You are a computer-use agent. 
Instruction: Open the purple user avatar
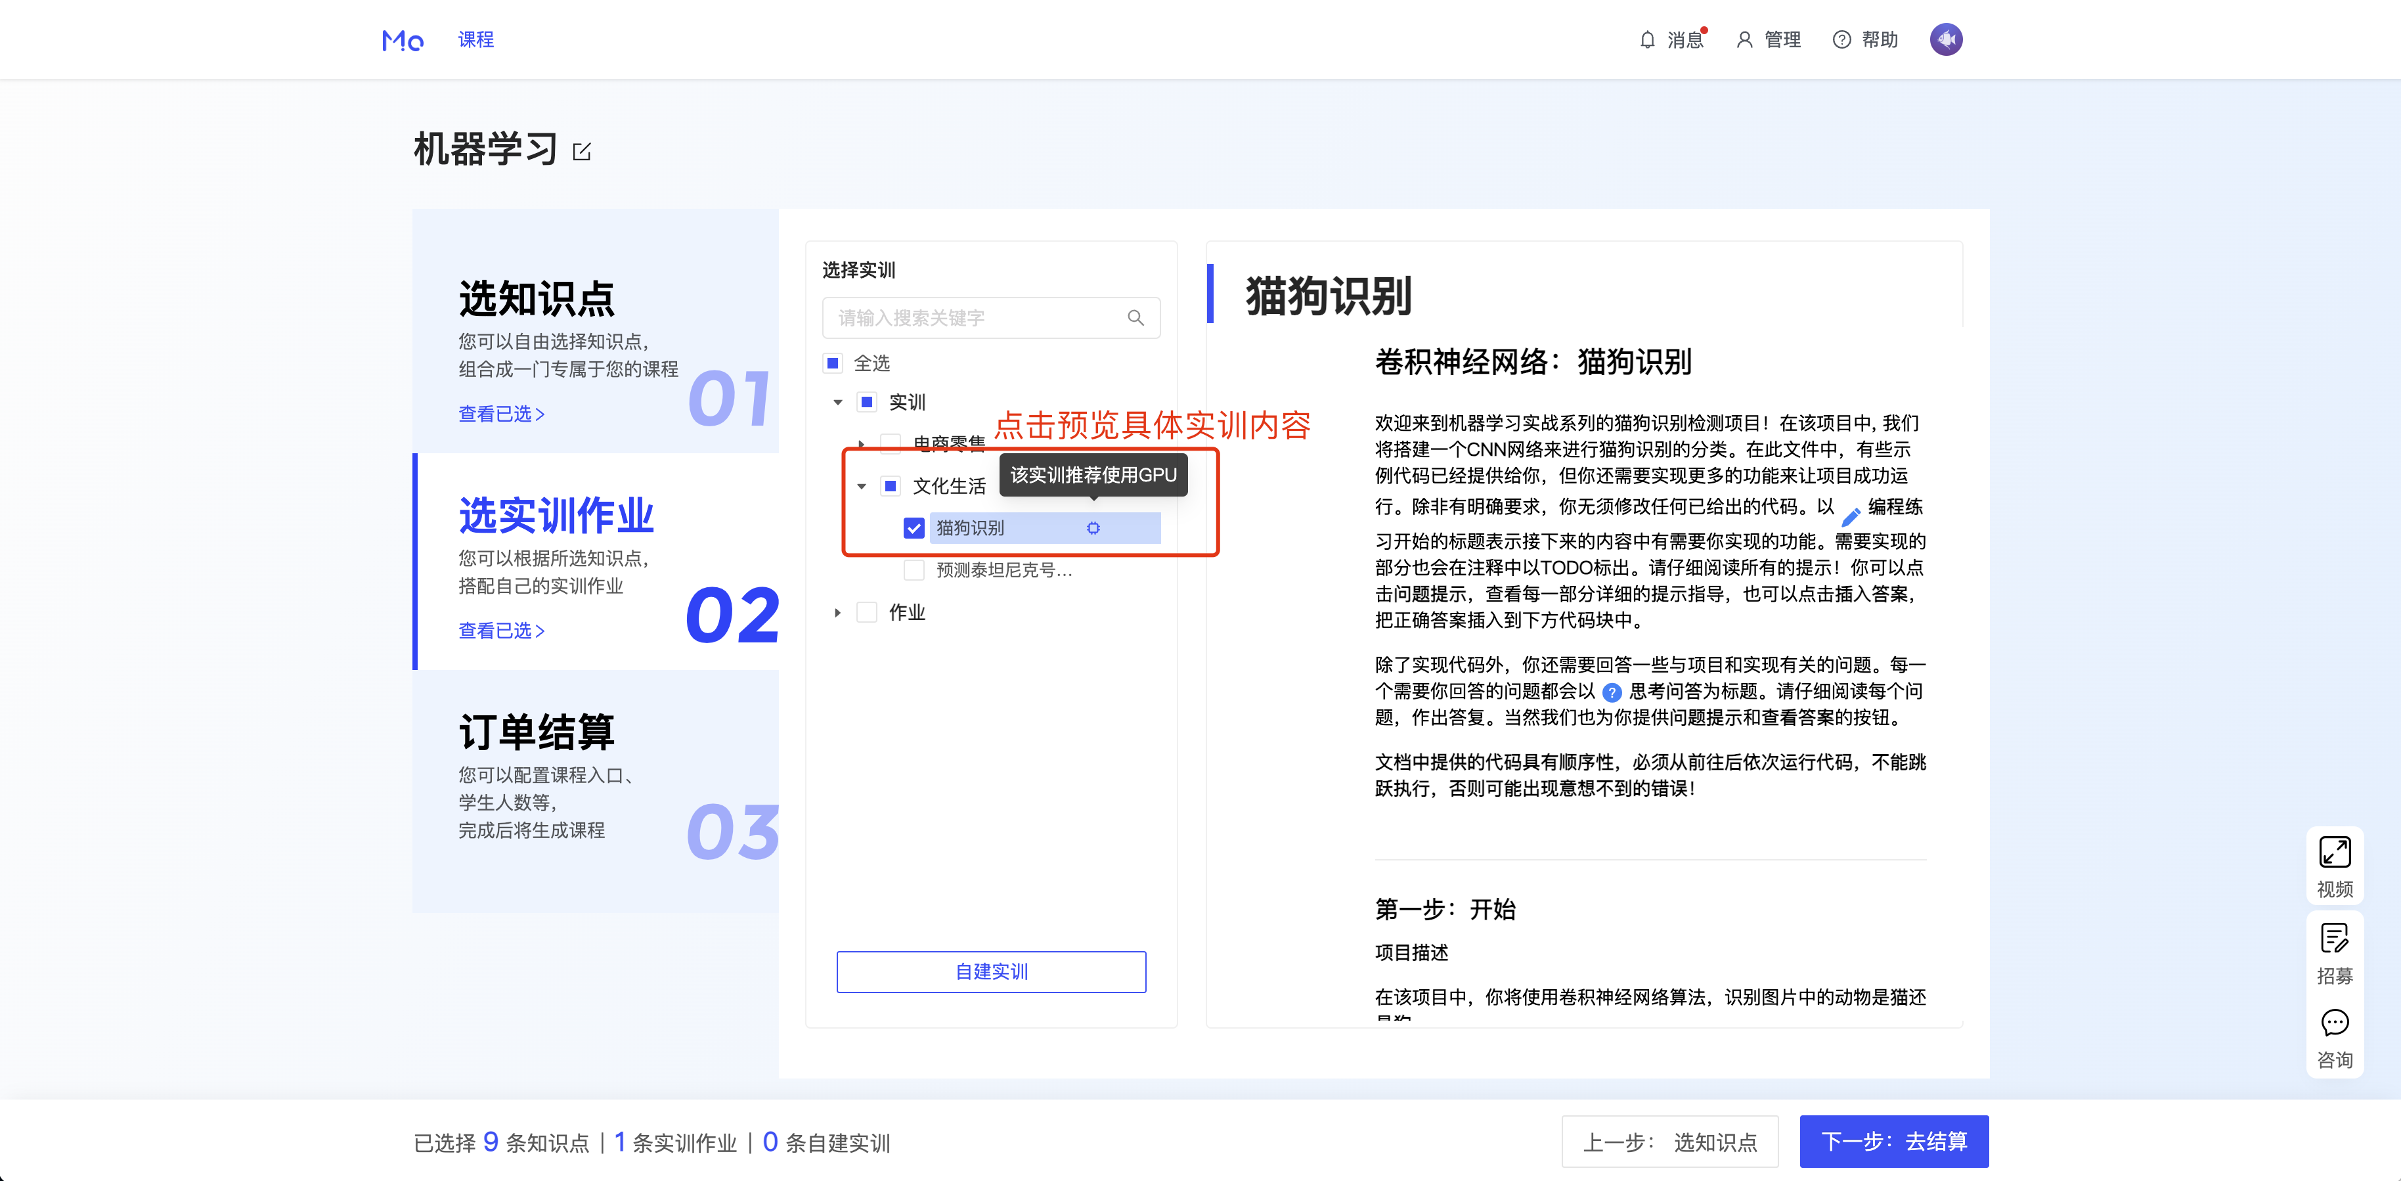(1945, 39)
